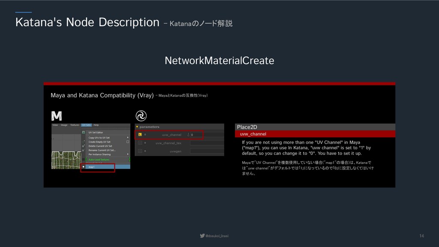Click the state badge beside uvwgen

click(140, 151)
